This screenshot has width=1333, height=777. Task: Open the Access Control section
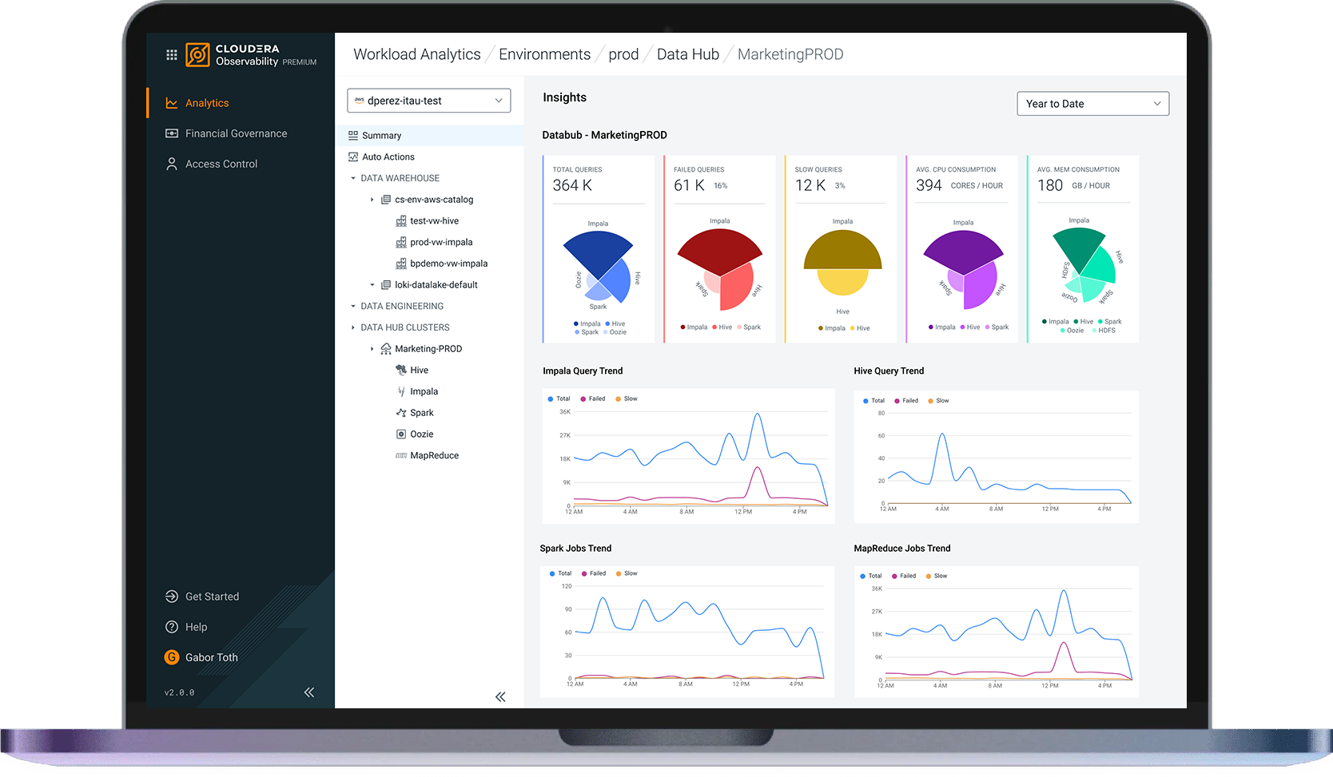(x=221, y=163)
